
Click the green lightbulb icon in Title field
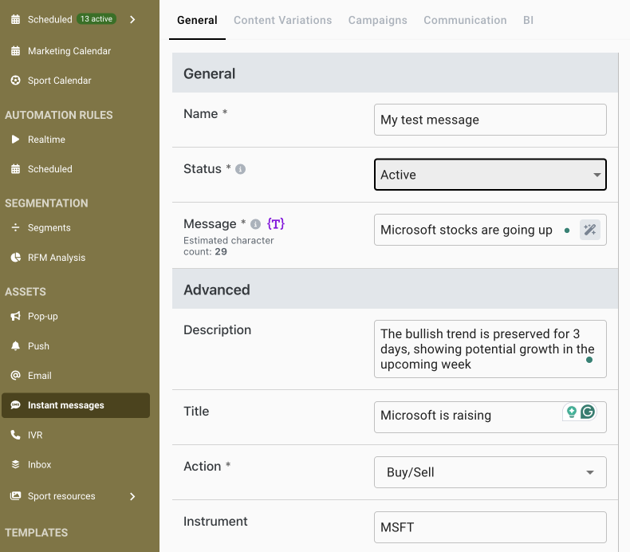[x=571, y=412]
